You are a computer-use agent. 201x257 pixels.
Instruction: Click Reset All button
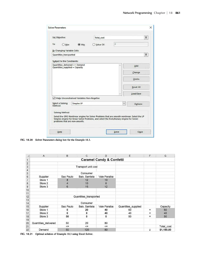tap(136, 87)
